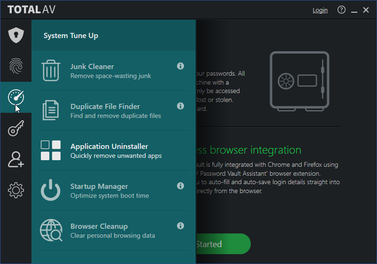Click the Application Uninstaller squares icon
Screen dimensions: 377x264
51,150
